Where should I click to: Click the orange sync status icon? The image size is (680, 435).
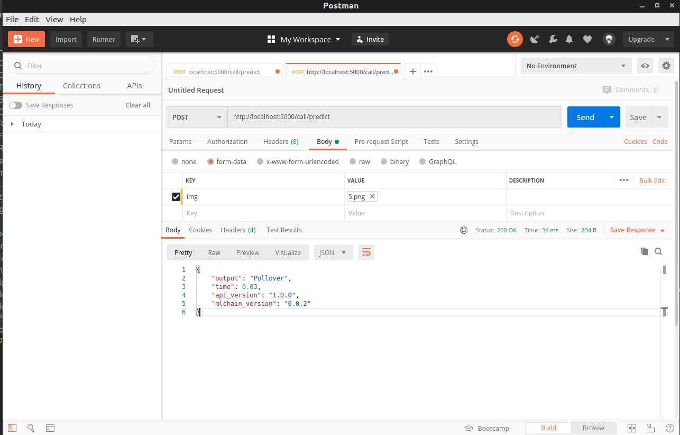click(514, 39)
